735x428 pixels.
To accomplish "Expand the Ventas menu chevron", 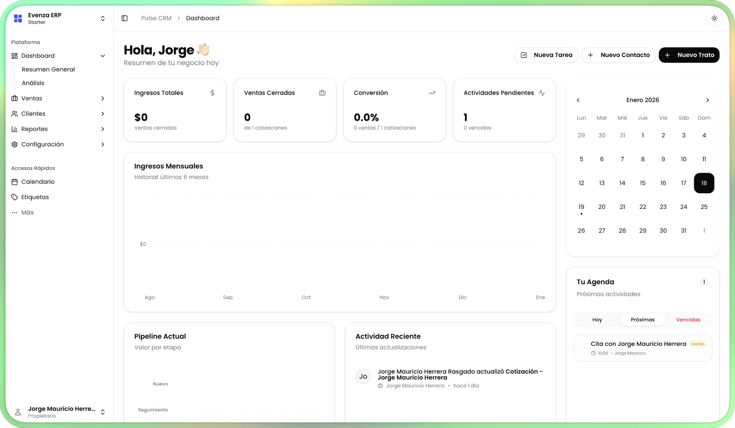I will (103, 98).
